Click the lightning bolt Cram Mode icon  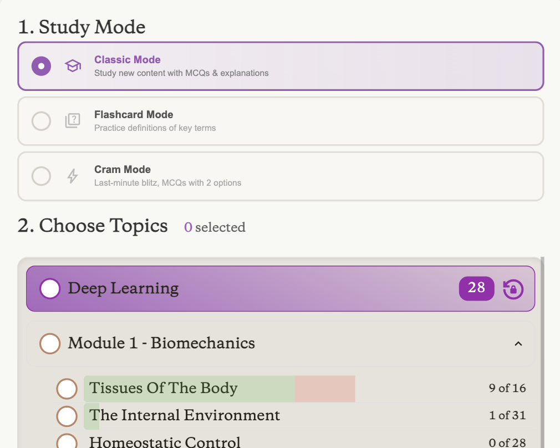point(73,176)
